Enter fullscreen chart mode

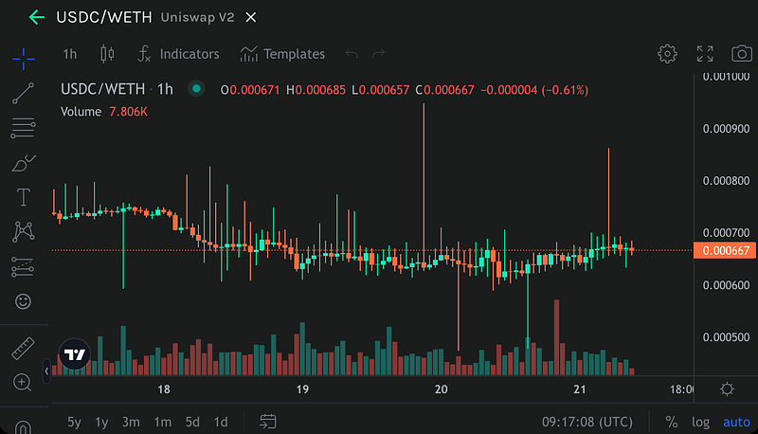tap(705, 54)
